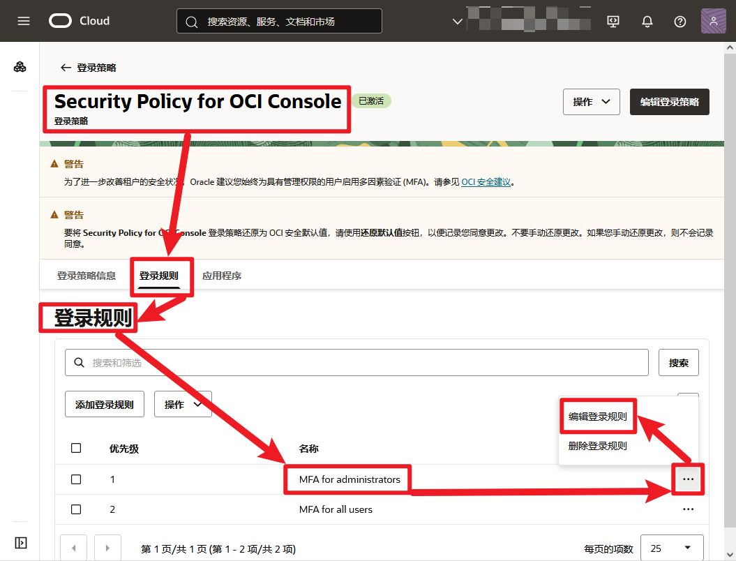Click the 登录策略 breadcrumb link

[97, 68]
